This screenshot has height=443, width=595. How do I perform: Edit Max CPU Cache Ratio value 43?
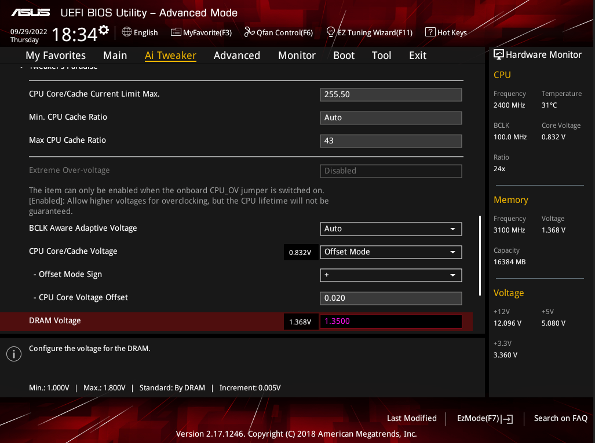pos(391,141)
